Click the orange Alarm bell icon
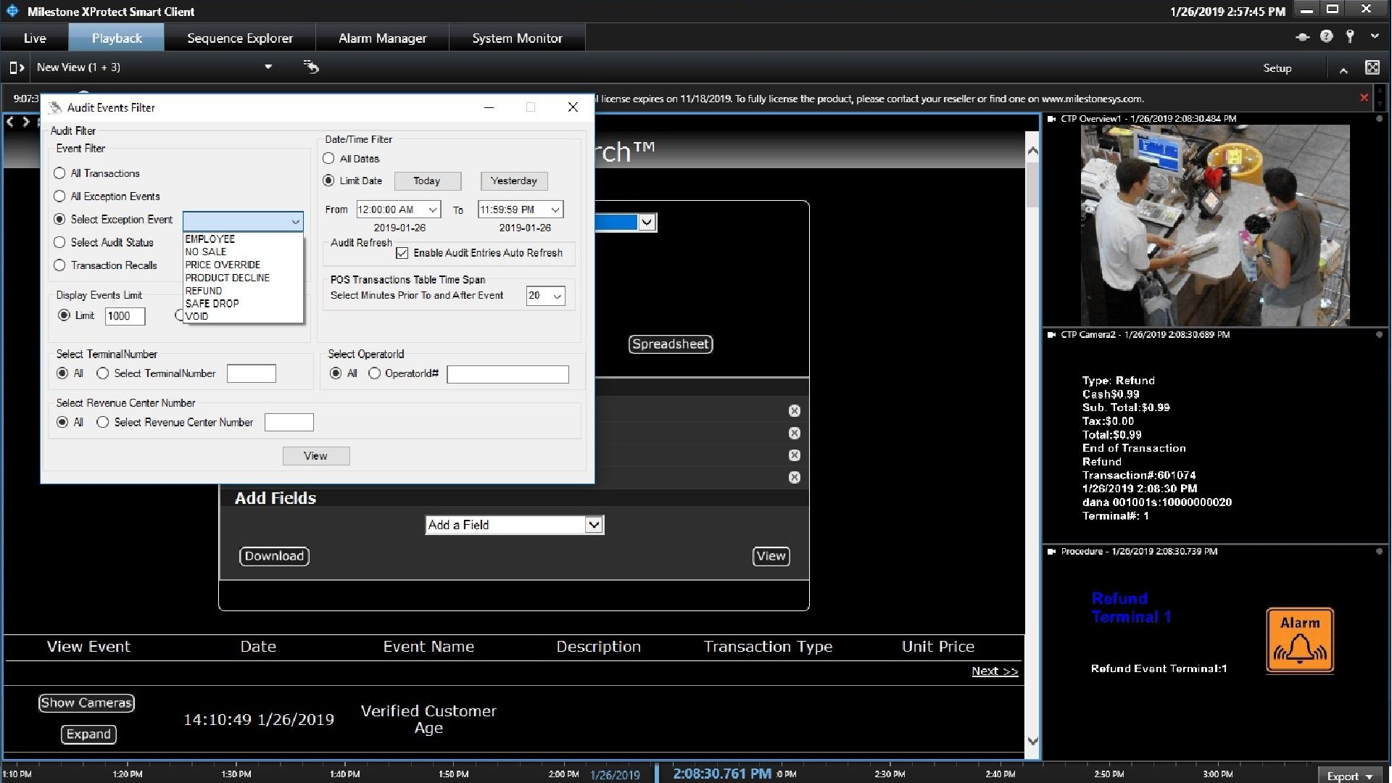Screen dimensions: 1392x783 [1300, 641]
